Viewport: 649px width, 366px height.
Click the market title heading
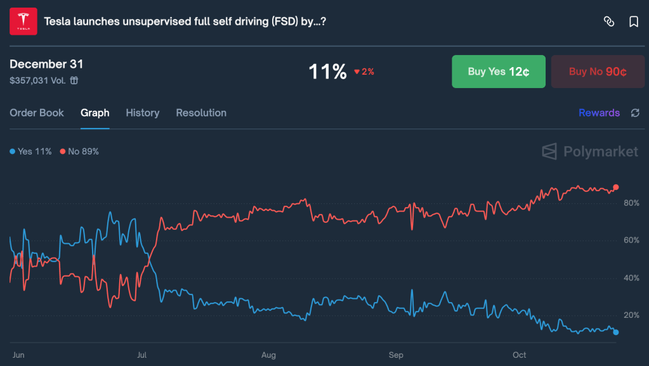(x=185, y=22)
